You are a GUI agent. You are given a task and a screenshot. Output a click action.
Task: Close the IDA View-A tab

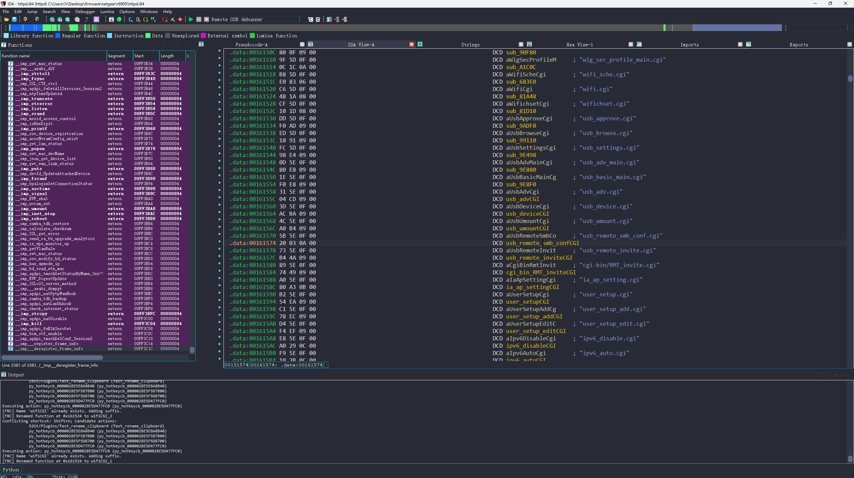[412, 44]
